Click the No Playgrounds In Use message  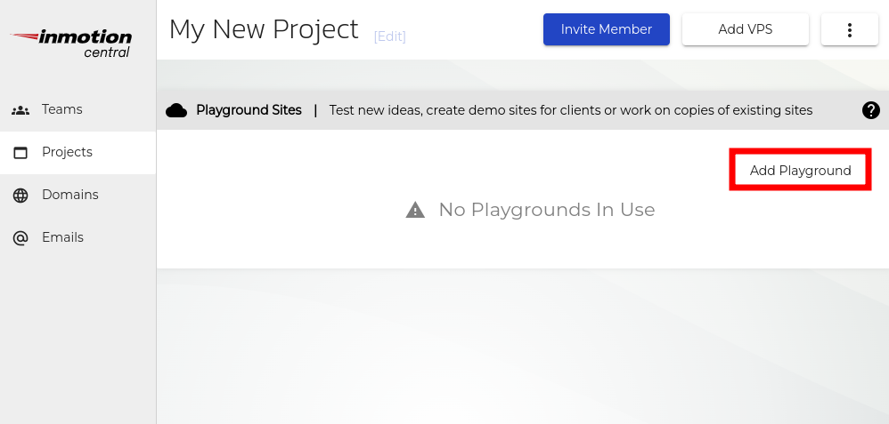(x=546, y=210)
